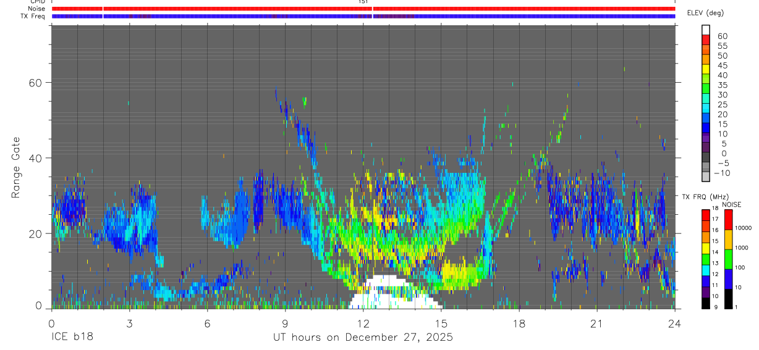Click the red Noise strip above the plot
The width and height of the screenshot is (759, 350).
click(x=363, y=9)
